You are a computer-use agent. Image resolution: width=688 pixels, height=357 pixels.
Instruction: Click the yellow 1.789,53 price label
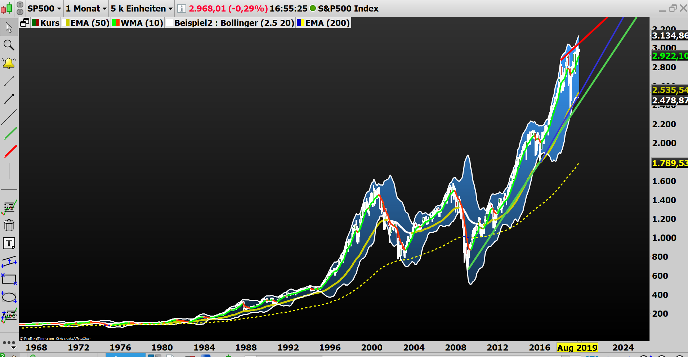coord(670,163)
